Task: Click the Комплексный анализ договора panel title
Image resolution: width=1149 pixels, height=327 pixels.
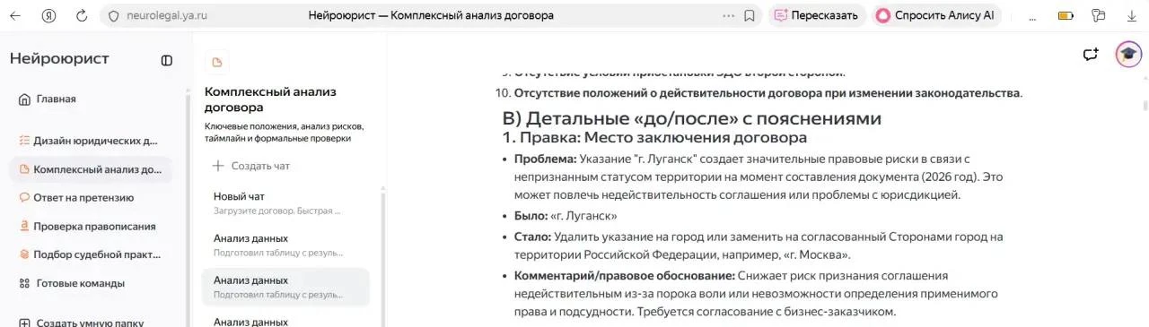Action: click(x=270, y=99)
